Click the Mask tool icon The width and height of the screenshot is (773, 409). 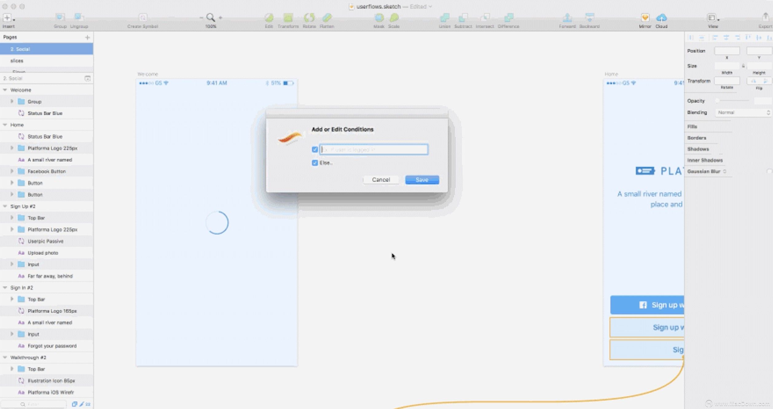point(379,18)
